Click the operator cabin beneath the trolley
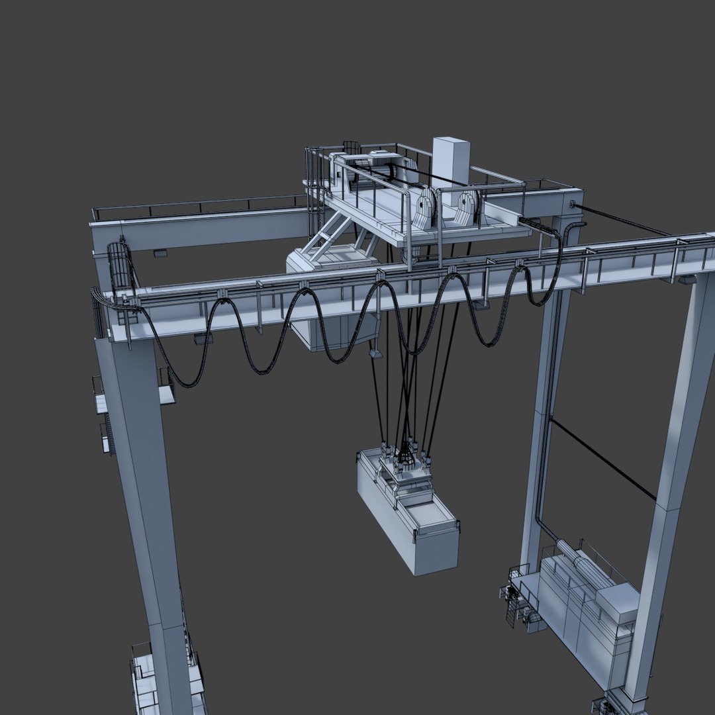Viewport: 715px width, 715px height. [332, 299]
